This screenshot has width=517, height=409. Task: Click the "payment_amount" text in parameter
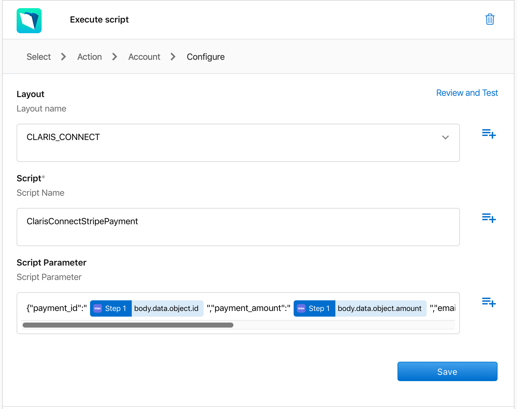point(248,308)
